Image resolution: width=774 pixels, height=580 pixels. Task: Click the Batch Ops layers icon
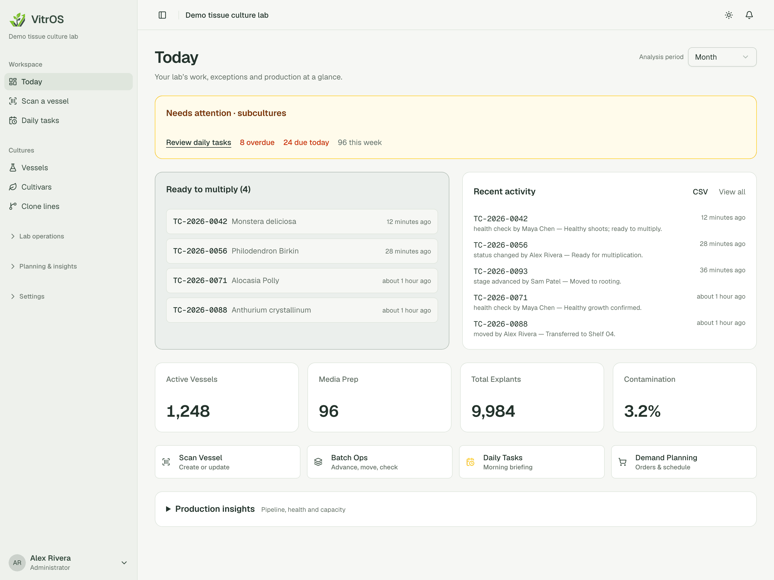(318, 462)
